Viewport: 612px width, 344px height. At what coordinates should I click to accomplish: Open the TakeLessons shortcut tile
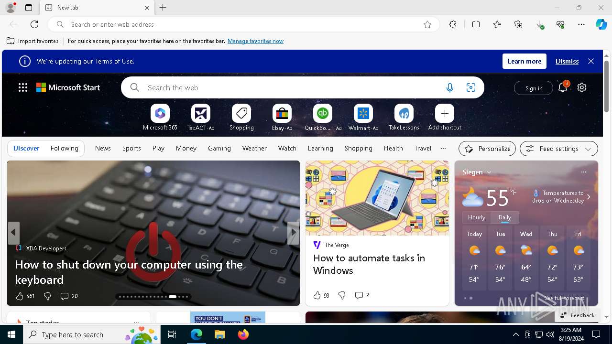click(x=404, y=114)
